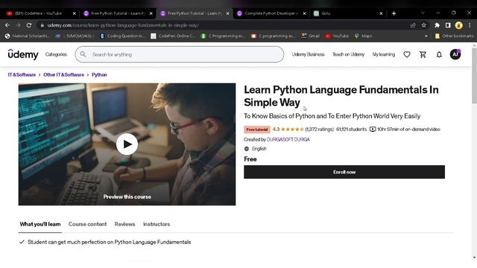Screen dimensions: 477x268
Task: Click the Search for anything field
Action: click(180, 54)
